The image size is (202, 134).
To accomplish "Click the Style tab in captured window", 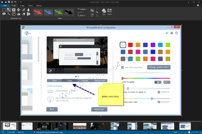I will [x=54, y=80].
